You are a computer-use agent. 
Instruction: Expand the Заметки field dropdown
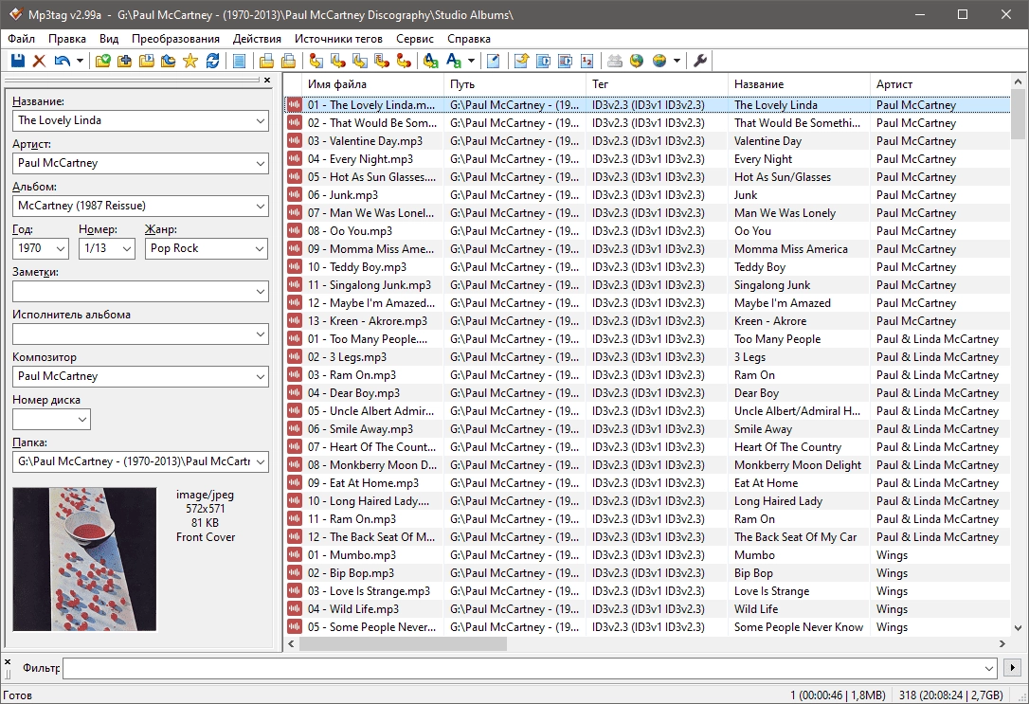260,291
